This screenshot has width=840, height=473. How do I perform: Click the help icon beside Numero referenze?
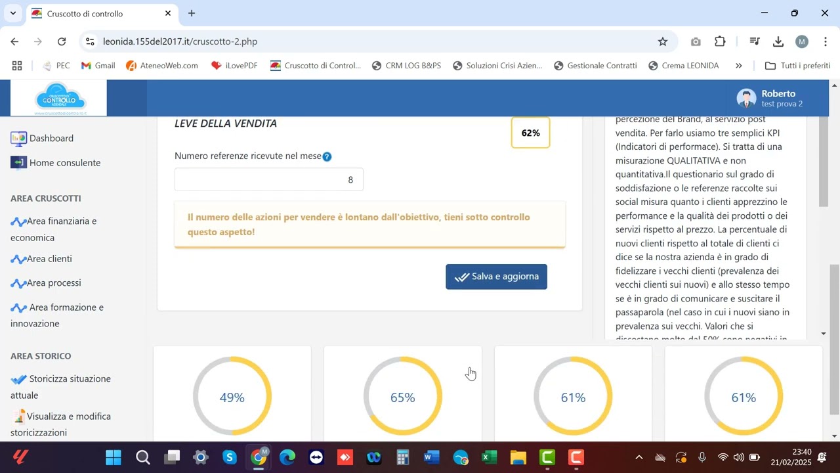coord(327,156)
